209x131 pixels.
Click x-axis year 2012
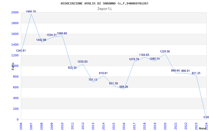pos(83,126)
